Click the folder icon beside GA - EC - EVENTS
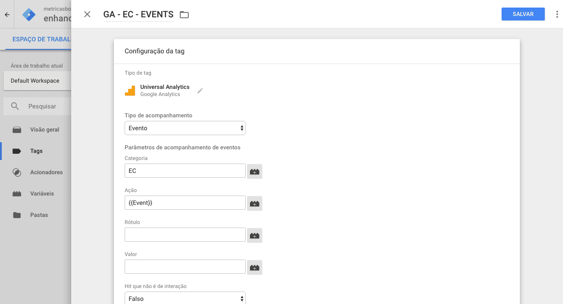563x304 pixels. [x=184, y=14]
